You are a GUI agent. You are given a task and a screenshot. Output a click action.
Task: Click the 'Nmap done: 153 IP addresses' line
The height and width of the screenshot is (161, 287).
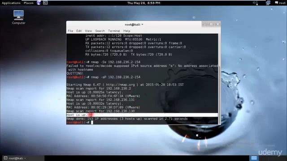[x=127, y=119]
